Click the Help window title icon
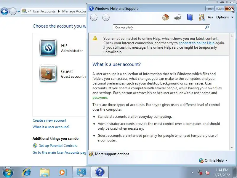The height and width of the screenshot is (178, 237). point(91,8)
